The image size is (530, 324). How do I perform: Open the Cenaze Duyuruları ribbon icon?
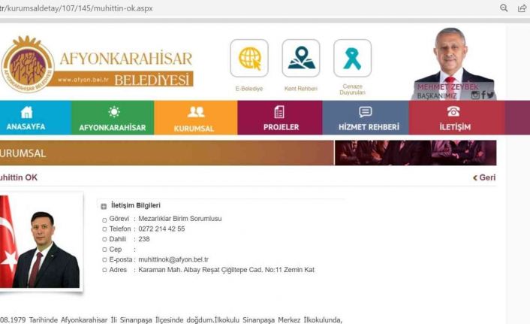[x=352, y=58]
